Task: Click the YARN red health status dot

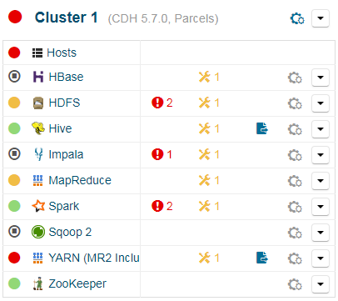Action: [14, 258]
